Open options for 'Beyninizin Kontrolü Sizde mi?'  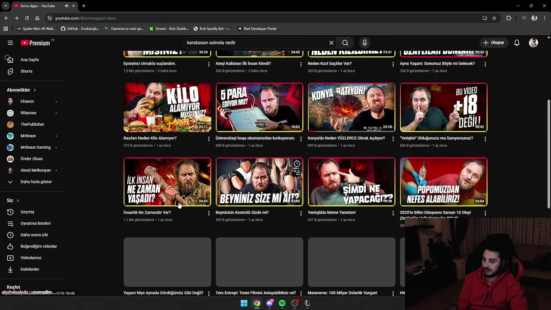(301, 213)
